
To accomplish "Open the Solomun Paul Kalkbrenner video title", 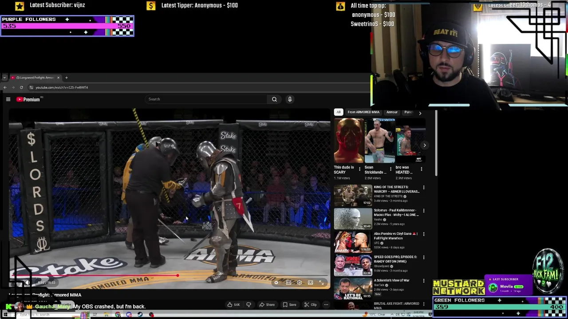I will [396, 213].
